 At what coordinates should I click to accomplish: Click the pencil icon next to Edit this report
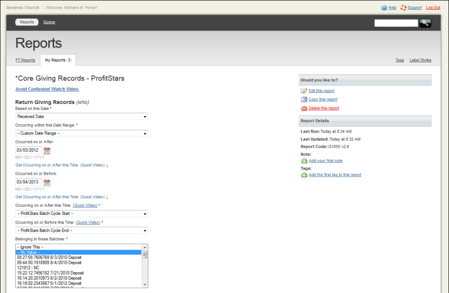(x=304, y=91)
